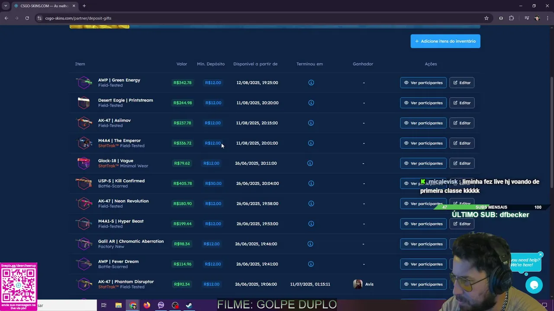This screenshot has width=554, height=311.
Task: Edit the AK-47 Asiimov giveaway
Action: (x=462, y=123)
